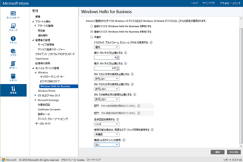The width and height of the screenshot is (243, 162).
Task: Click info icon for maximum PIN size
Action: pyautogui.click(x=126, y=64)
